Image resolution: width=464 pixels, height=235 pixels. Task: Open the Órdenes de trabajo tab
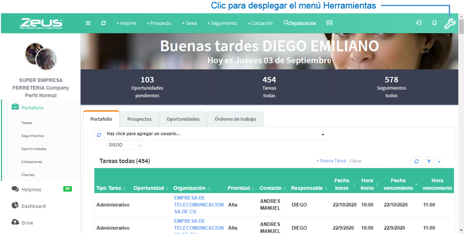(x=235, y=119)
